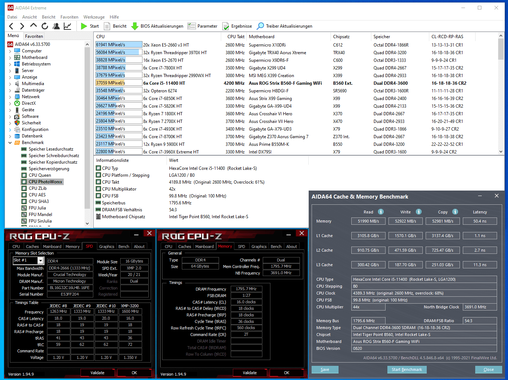Screen dimensions: 508x380
Task: Select Speicher Lesedurchsatz benchmark item
Action: pyautogui.click(x=51, y=149)
